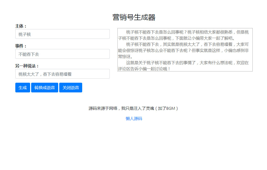Click the 源码来源于网络 caption text
Image resolution: width=267 pixels, height=170 pixels.
pos(133,108)
